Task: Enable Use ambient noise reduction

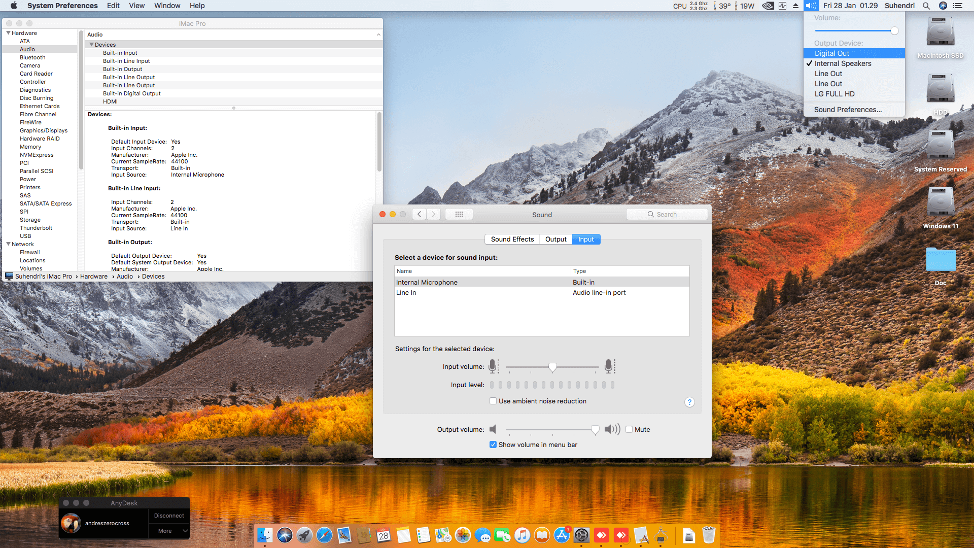Action: click(493, 401)
